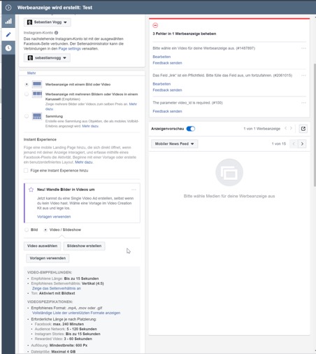Click the 'Video auswählen' button
Screen dimensions: 316x354
[42, 246]
